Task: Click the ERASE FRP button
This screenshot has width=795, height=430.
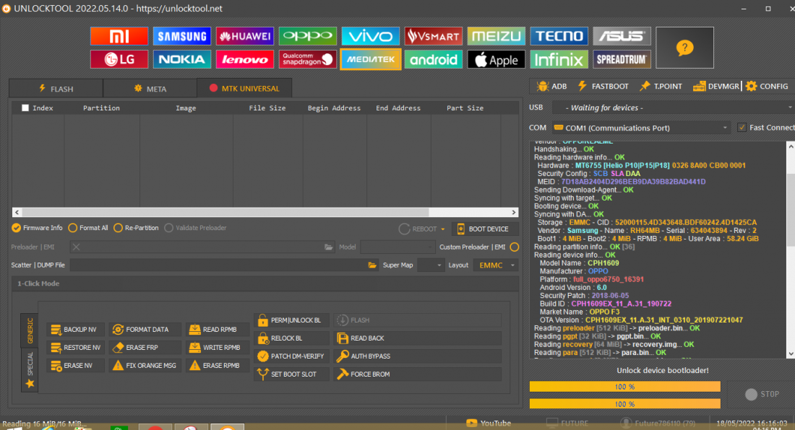Action: coord(145,348)
